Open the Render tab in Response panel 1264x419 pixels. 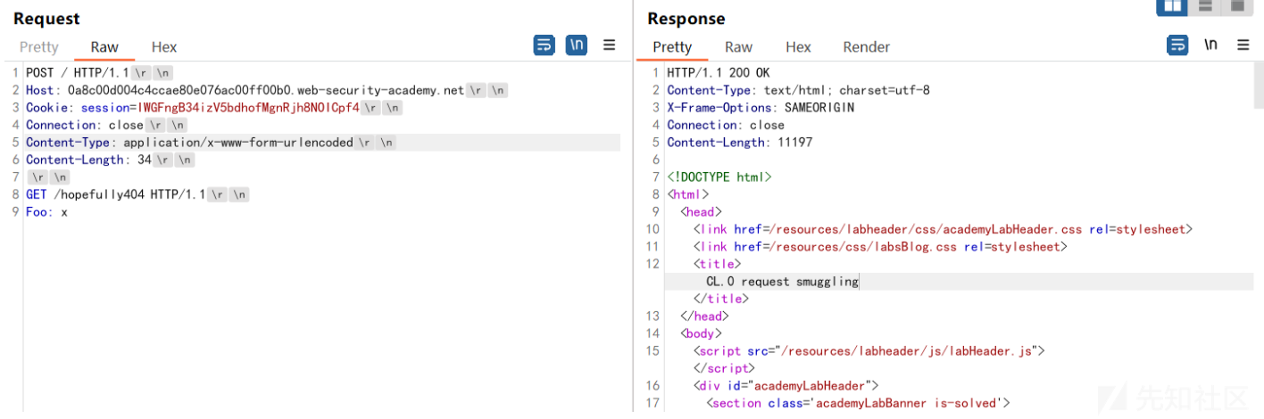click(867, 47)
